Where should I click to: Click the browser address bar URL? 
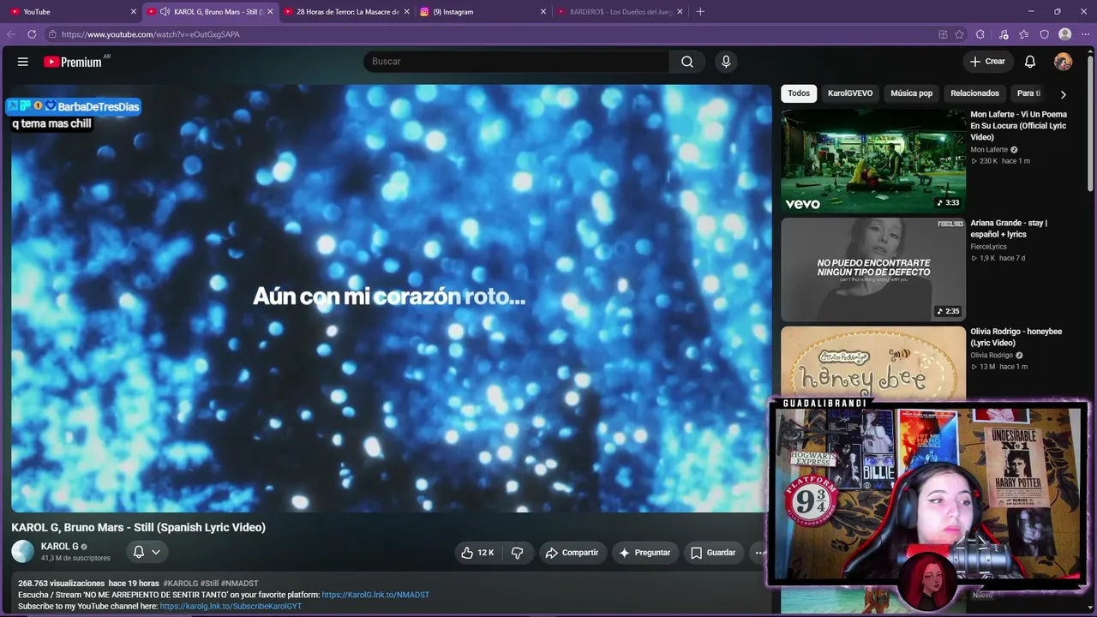[x=151, y=34]
